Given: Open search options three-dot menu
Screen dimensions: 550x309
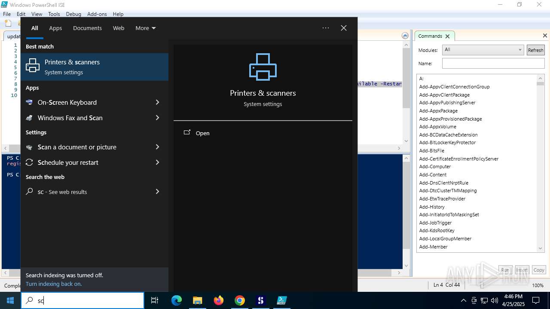Looking at the screenshot, I should (326, 28).
